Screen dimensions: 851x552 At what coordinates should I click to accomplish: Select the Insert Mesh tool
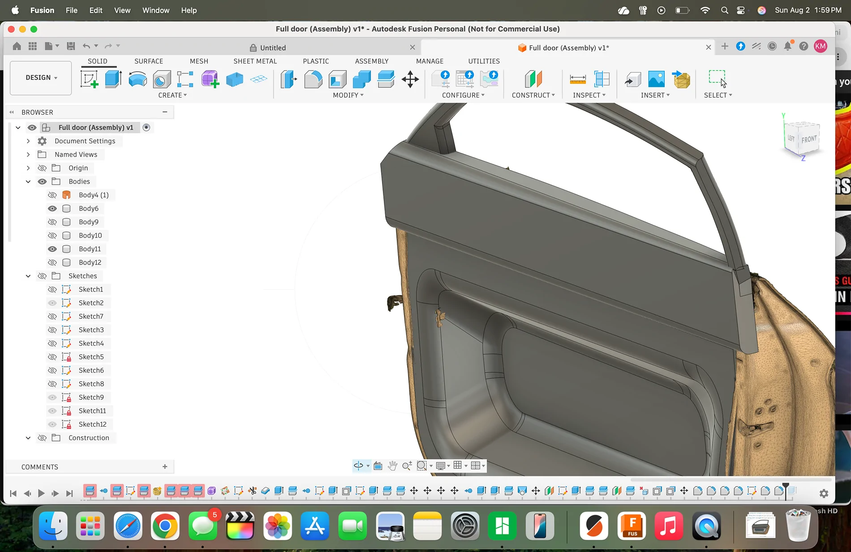coord(681,79)
